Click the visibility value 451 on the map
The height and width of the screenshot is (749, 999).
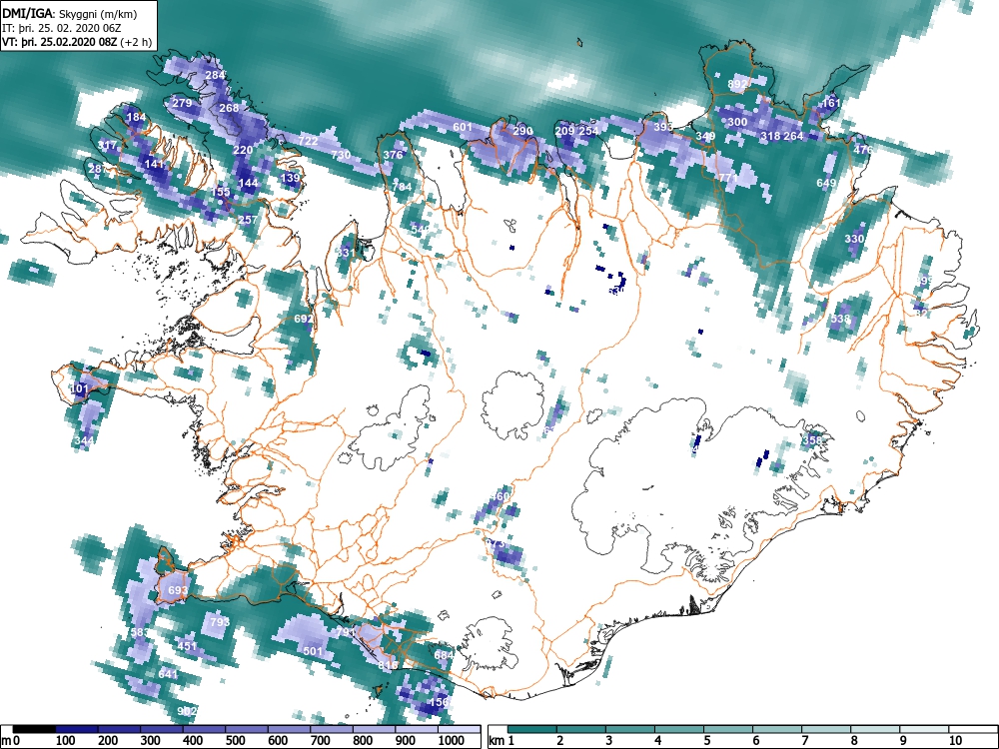coord(187,646)
